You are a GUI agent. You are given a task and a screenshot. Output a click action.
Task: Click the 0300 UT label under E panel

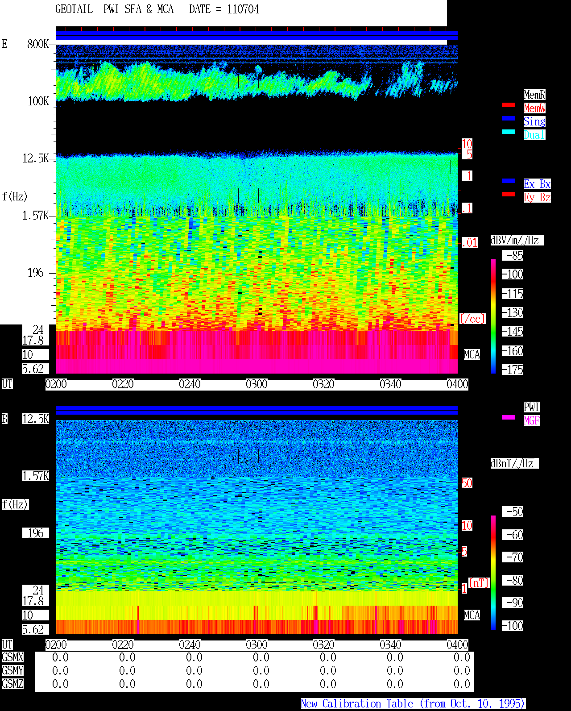tap(257, 384)
